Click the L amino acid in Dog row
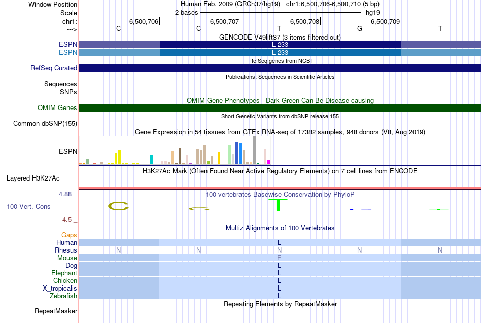The height and width of the screenshot is (323, 482). tap(279, 266)
